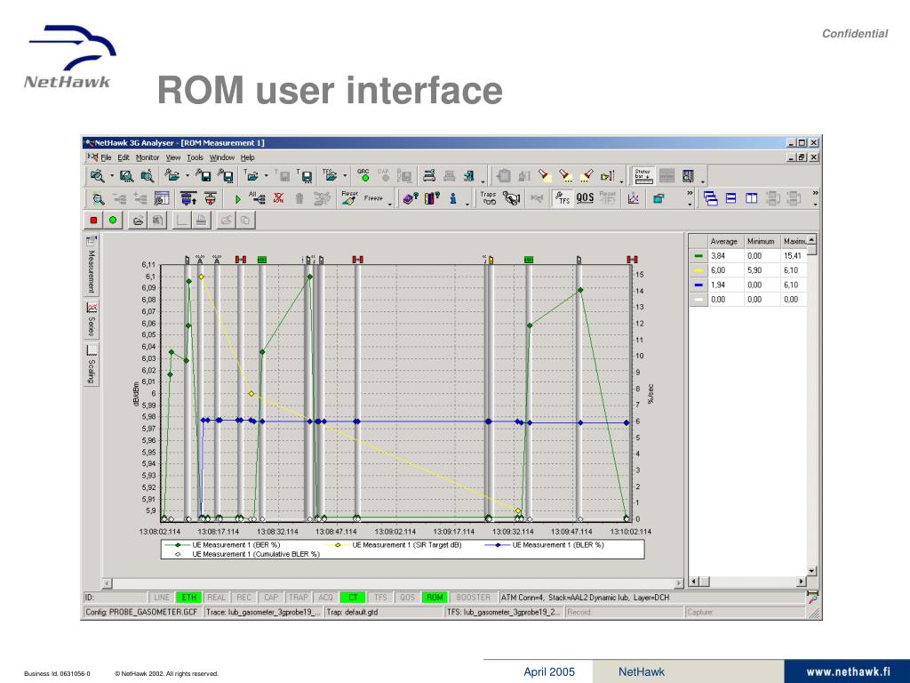Click the chart horizontal scrollbar left arrow
Image resolution: width=910 pixels, height=683 pixels.
[108, 583]
